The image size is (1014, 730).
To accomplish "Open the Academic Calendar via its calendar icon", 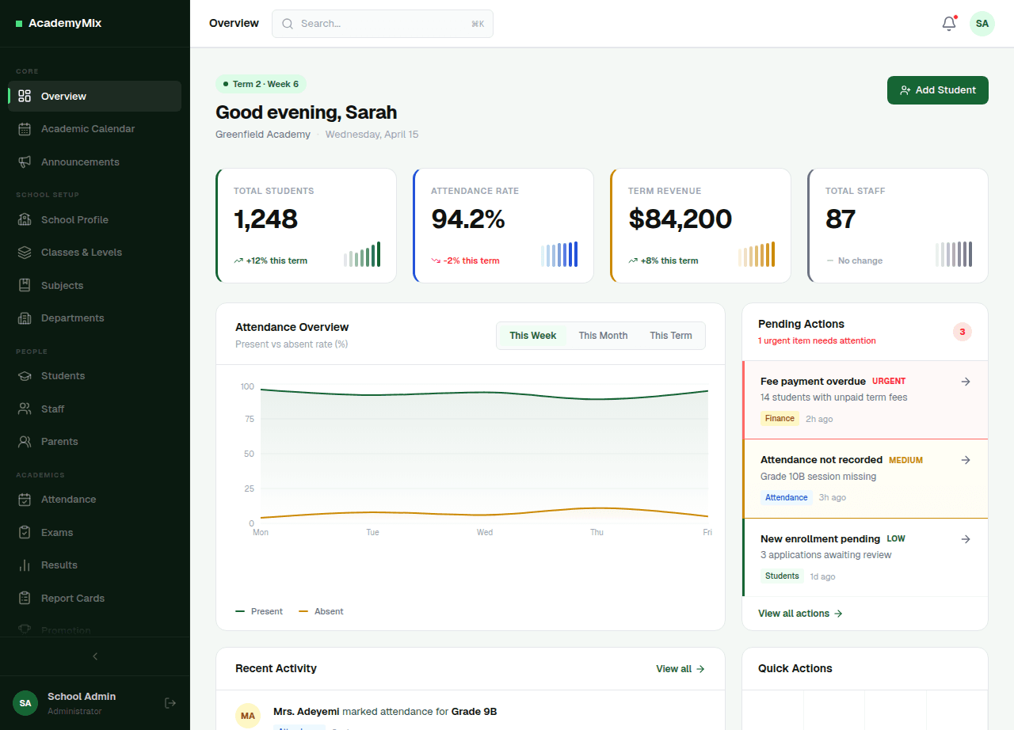I will [24, 128].
